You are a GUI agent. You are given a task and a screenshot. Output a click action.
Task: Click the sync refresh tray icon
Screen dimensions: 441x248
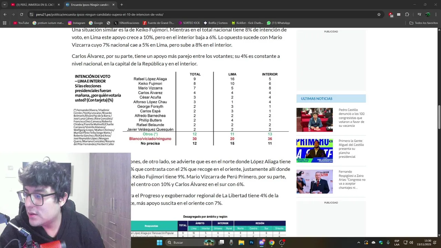pyautogui.click(x=366, y=242)
